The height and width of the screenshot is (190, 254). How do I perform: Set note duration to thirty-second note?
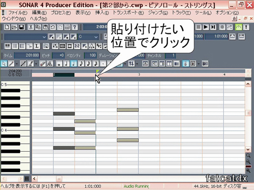(x=96, y=64)
